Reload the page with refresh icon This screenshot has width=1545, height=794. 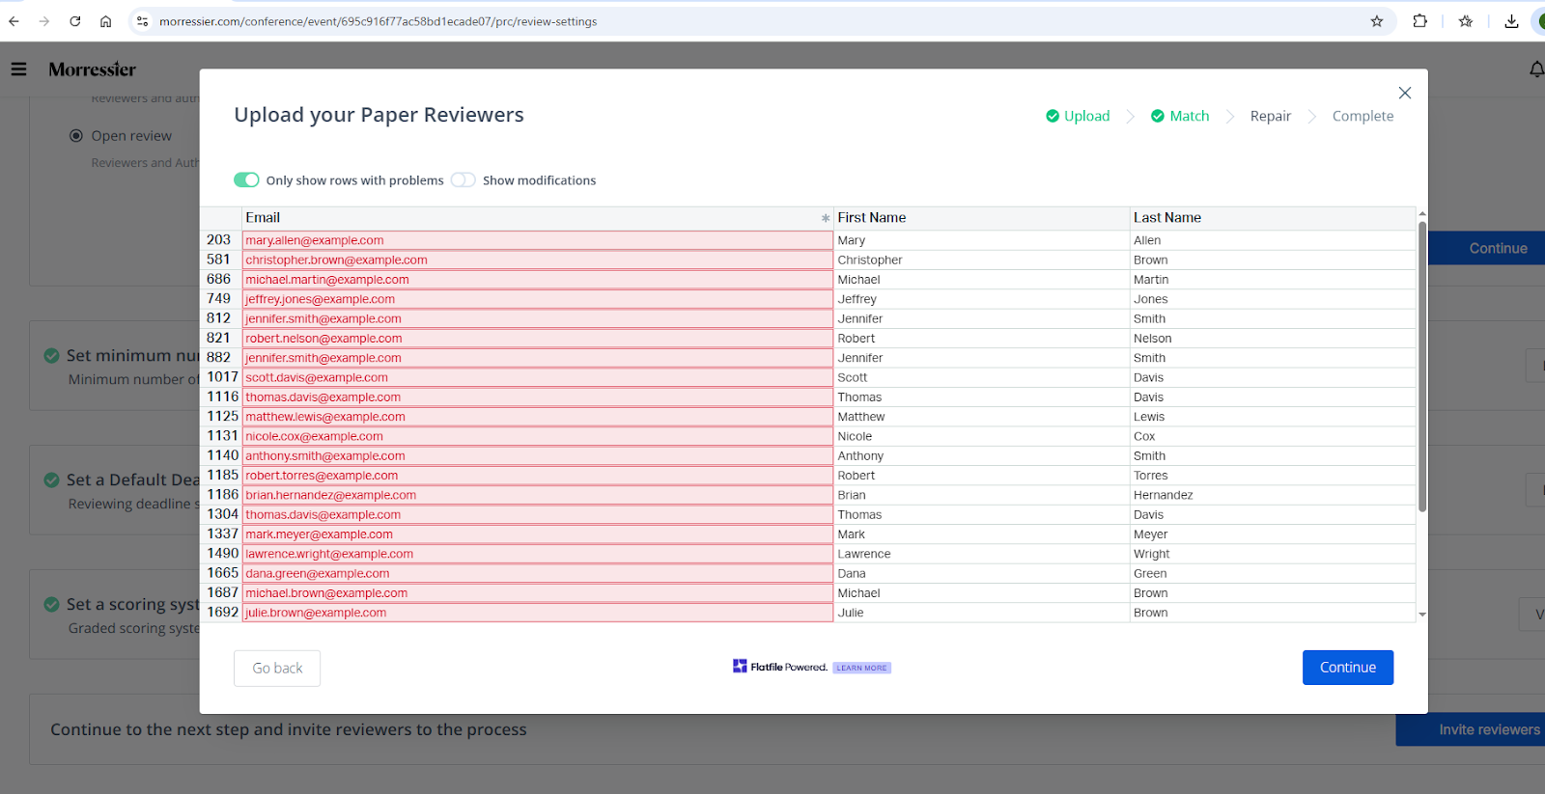tap(74, 21)
